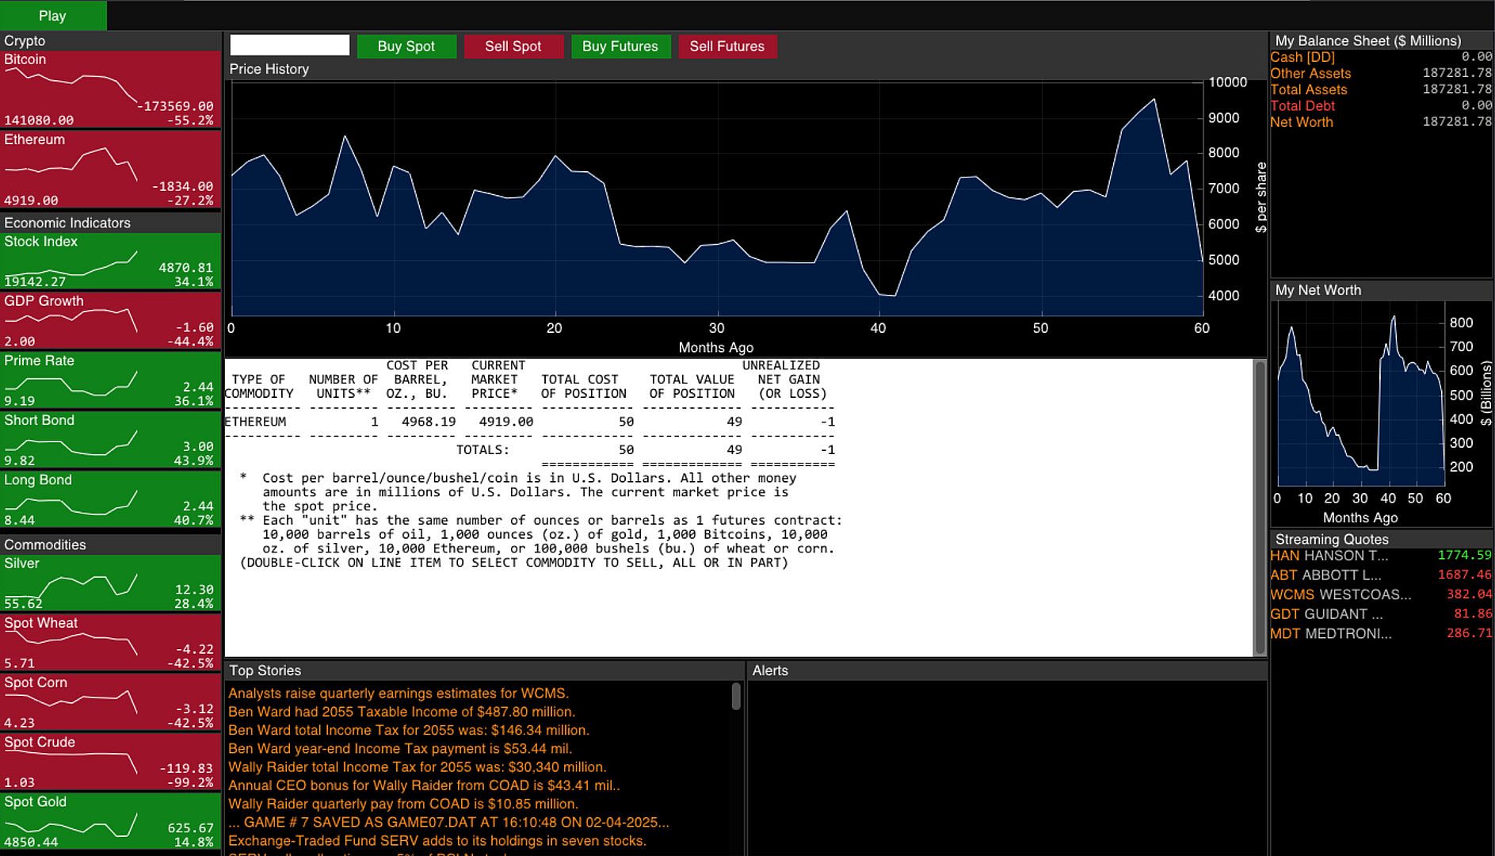The image size is (1495, 856).
Task: Select the ETHEREUM line item in holdings table
Action: [x=529, y=422]
